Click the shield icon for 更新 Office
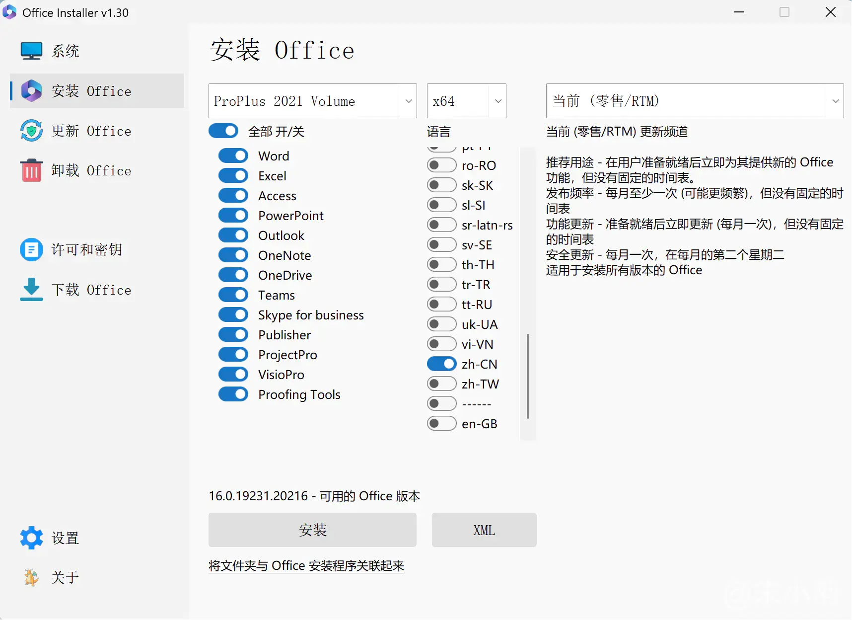This screenshot has height=620, width=852. (31, 131)
